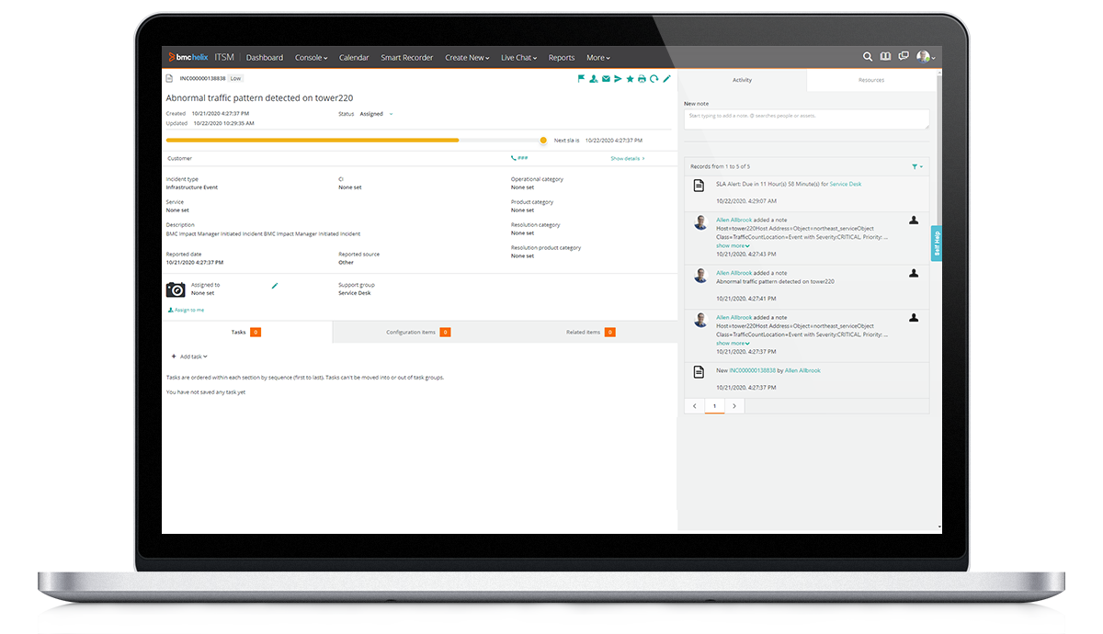The height and width of the screenshot is (634, 1103).
Task: Open the Resources tab
Action: click(x=870, y=80)
